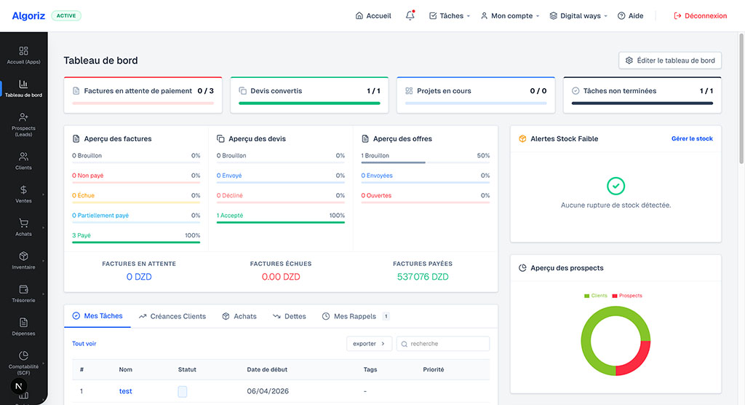Open Dépenses in the sidebar
745x405 pixels.
23,327
